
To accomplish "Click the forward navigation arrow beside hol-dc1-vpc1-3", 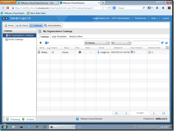I will point(7,18).
